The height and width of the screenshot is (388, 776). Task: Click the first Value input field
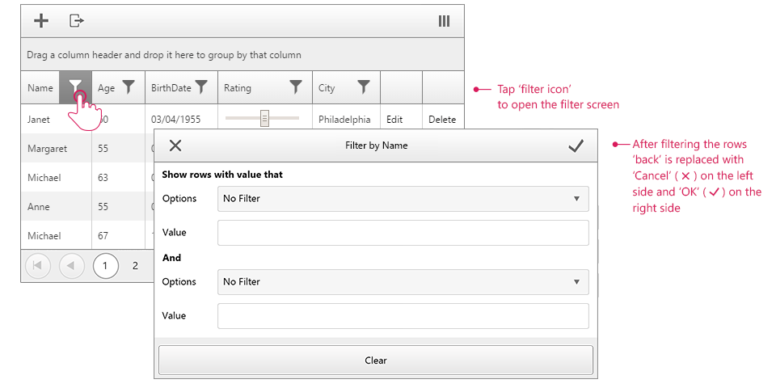click(x=403, y=233)
